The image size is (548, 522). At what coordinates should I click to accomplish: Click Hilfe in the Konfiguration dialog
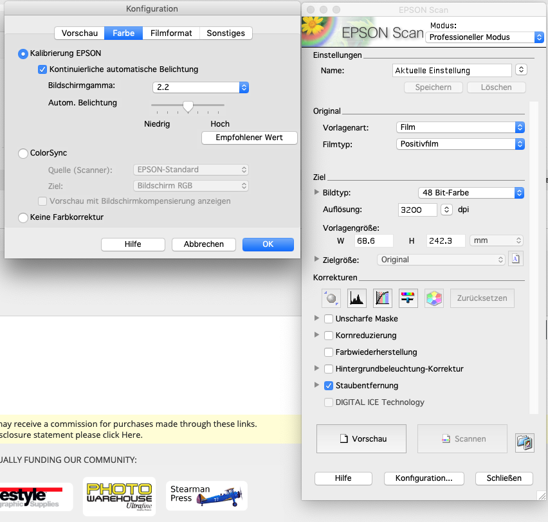pyautogui.click(x=132, y=244)
